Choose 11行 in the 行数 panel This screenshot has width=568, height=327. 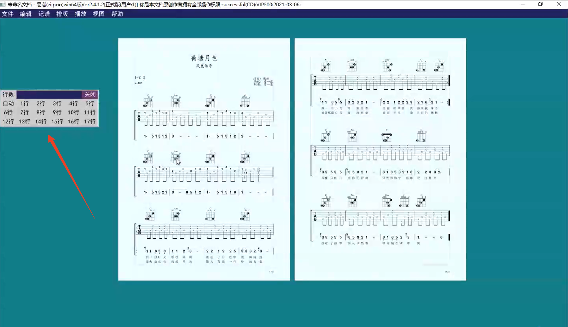point(90,112)
